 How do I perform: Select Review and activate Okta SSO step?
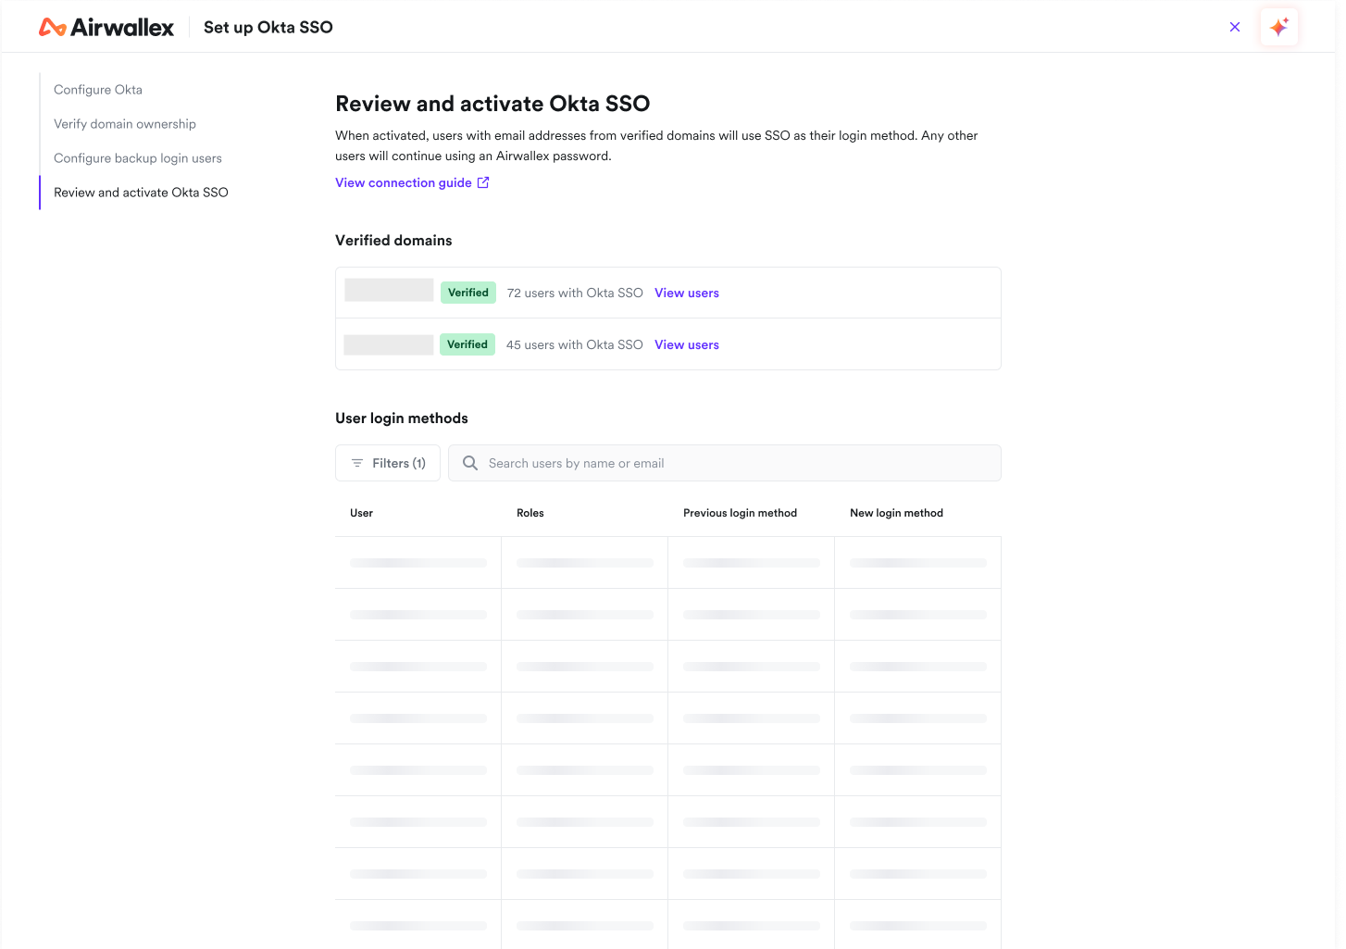(x=141, y=193)
